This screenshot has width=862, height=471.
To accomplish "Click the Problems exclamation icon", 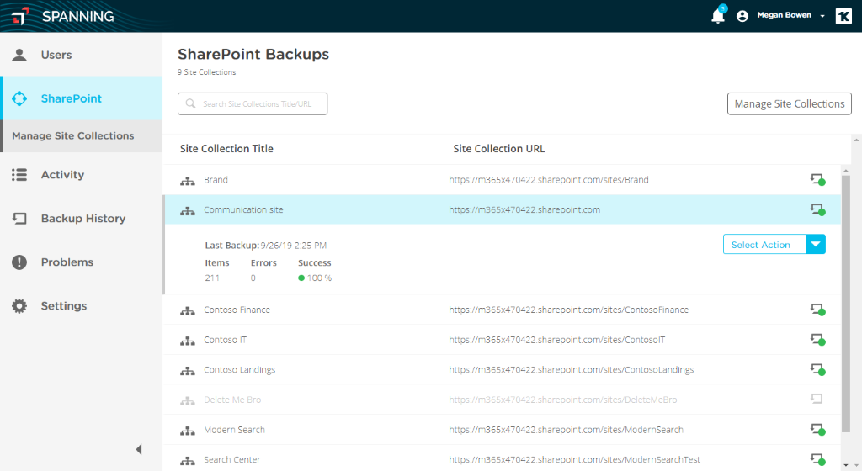I will tap(19, 262).
